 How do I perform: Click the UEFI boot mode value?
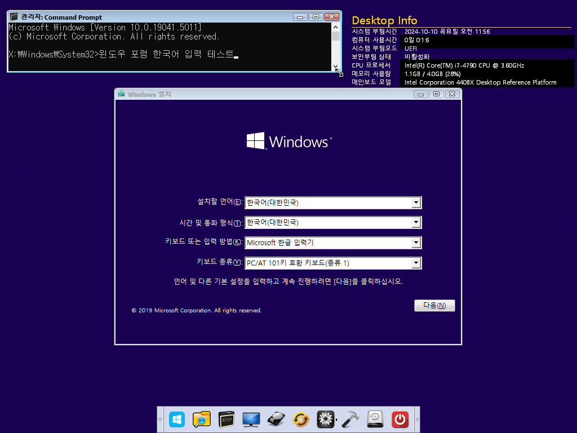(x=410, y=48)
